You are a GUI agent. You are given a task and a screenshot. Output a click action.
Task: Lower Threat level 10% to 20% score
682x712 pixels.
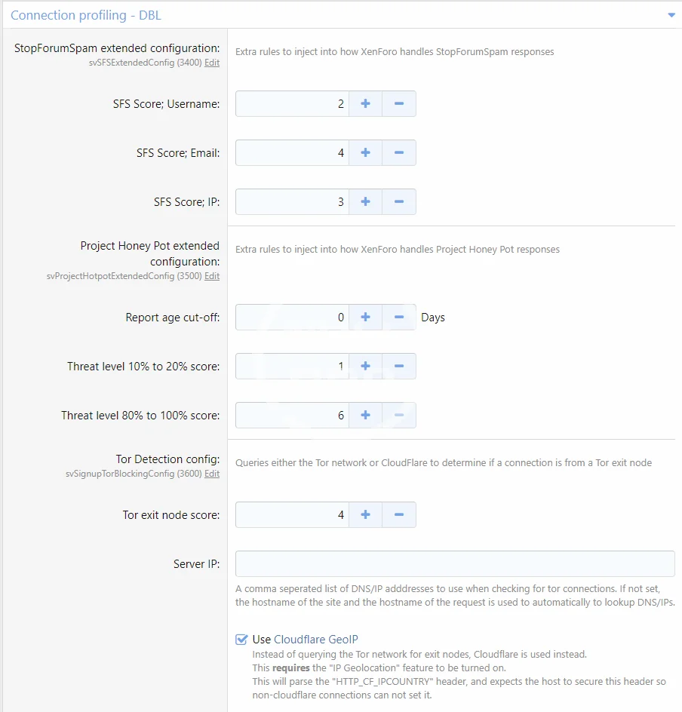tap(399, 367)
